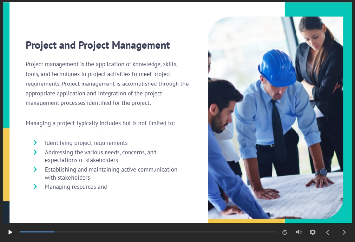The image size is (355, 242).
Task: Mute audio using the speaker icon
Action: click(x=298, y=232)
